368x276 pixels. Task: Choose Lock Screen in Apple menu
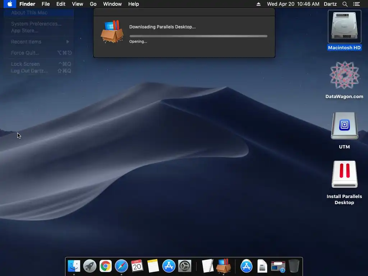[x=39, y=64]
